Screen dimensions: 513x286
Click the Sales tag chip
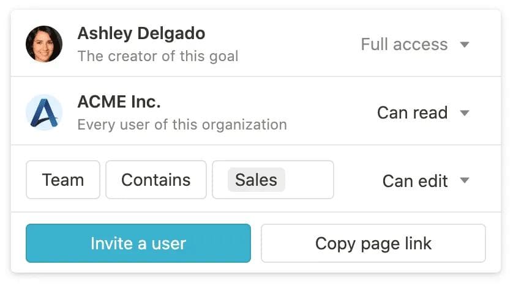click(256, 180)
